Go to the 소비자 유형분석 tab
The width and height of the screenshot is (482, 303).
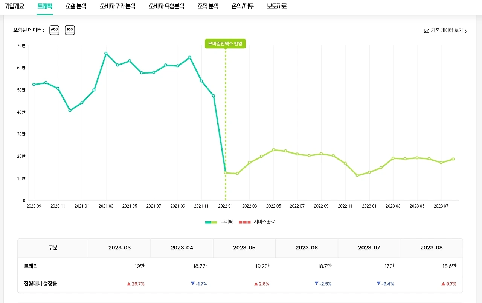tap(166, 6)
